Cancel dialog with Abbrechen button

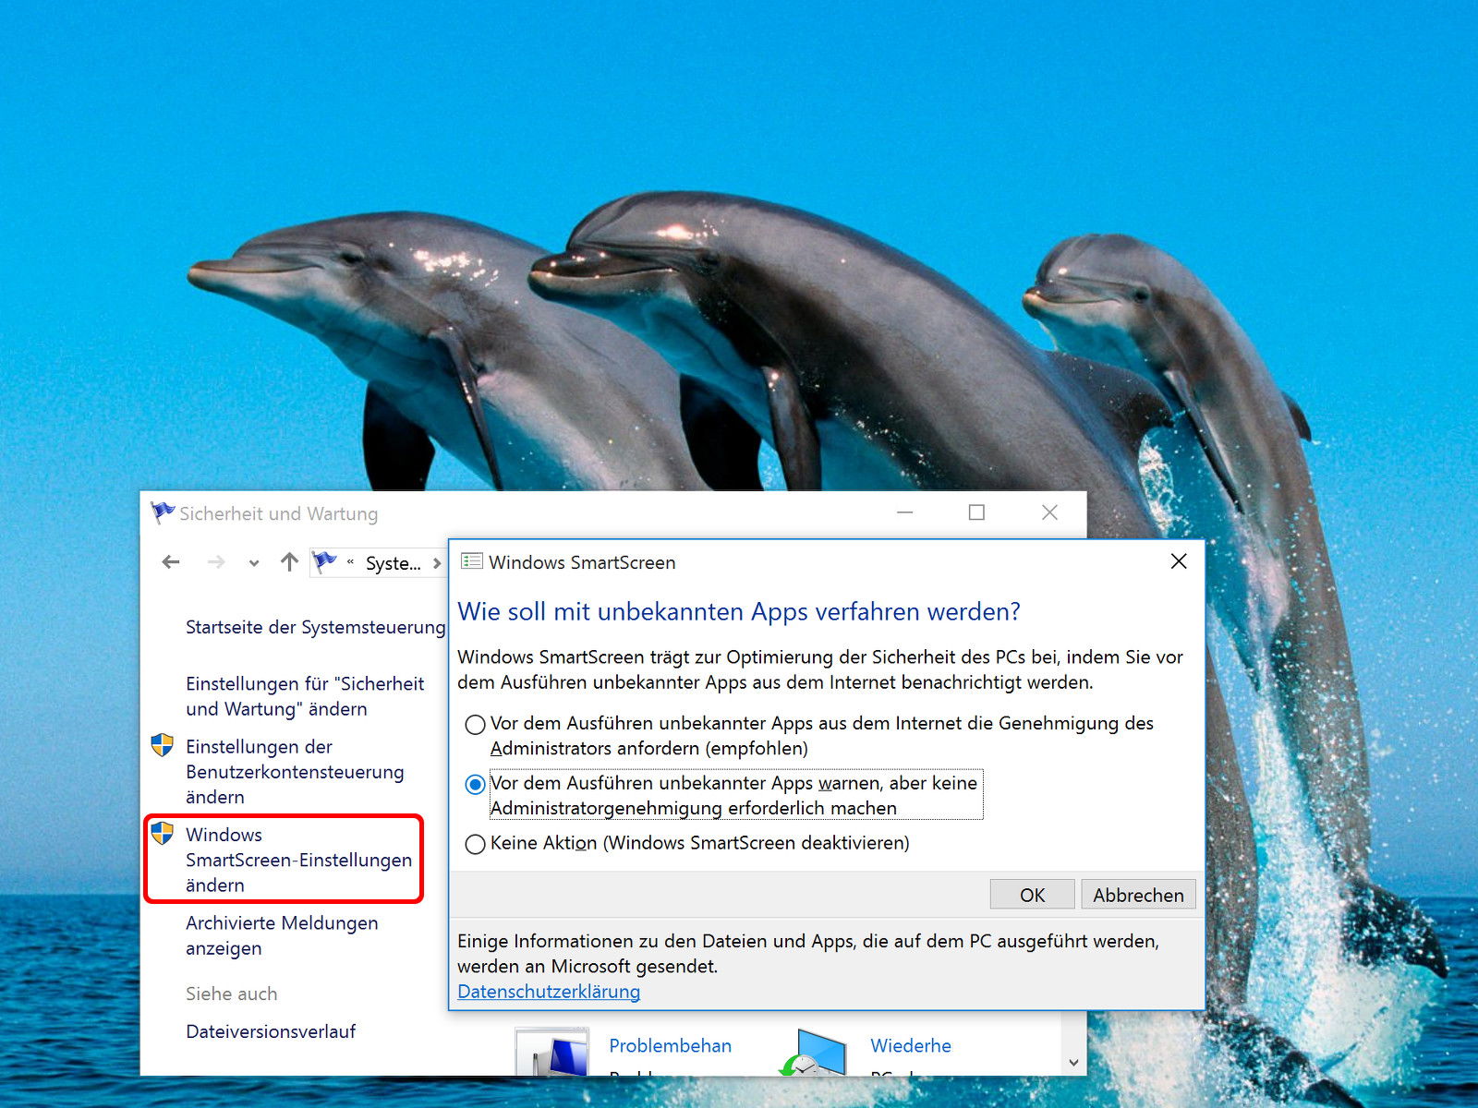point(1138,895)
